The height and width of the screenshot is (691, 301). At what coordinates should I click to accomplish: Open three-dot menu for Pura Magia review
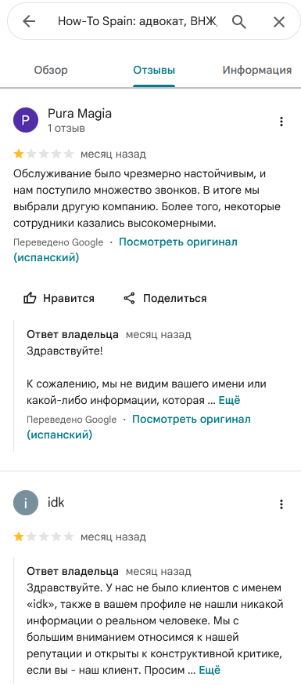click(x=281, y=122)
